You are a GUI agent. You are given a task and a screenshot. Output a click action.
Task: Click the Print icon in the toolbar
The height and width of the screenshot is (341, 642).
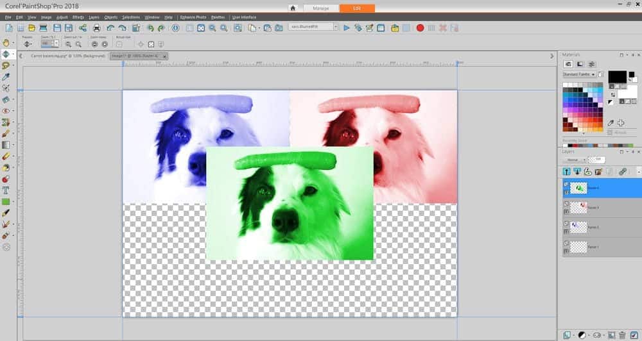pos(96,28)
